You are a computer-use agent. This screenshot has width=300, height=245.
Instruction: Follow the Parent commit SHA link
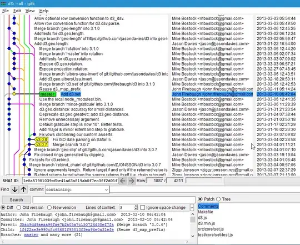(67, 224)
